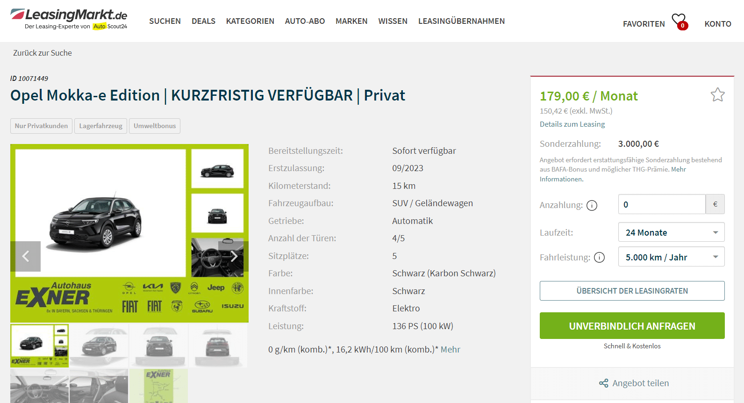Image resolution: width=744 pixels, height=403 pixels.
Task: Open the Laufzeit 24 Monate dropdown
Action: click(671, 232)
